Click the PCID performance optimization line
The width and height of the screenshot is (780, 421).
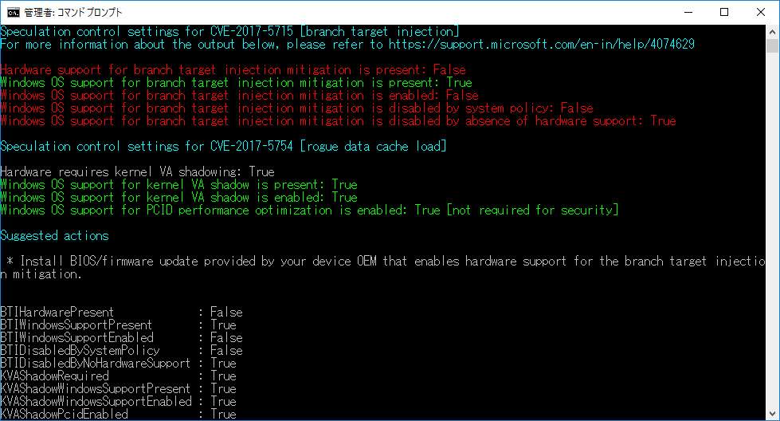(x=309, y=210)
